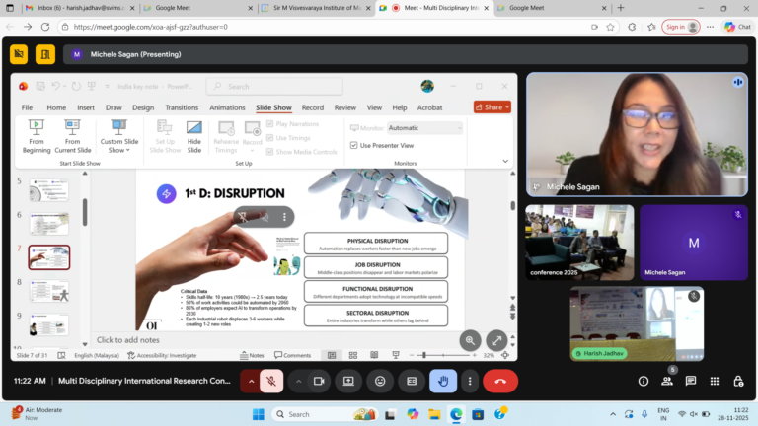Start slideshow From Beginning
This screenshot has width=758, height=426.
pyautogui.click(x=37, y=137)
